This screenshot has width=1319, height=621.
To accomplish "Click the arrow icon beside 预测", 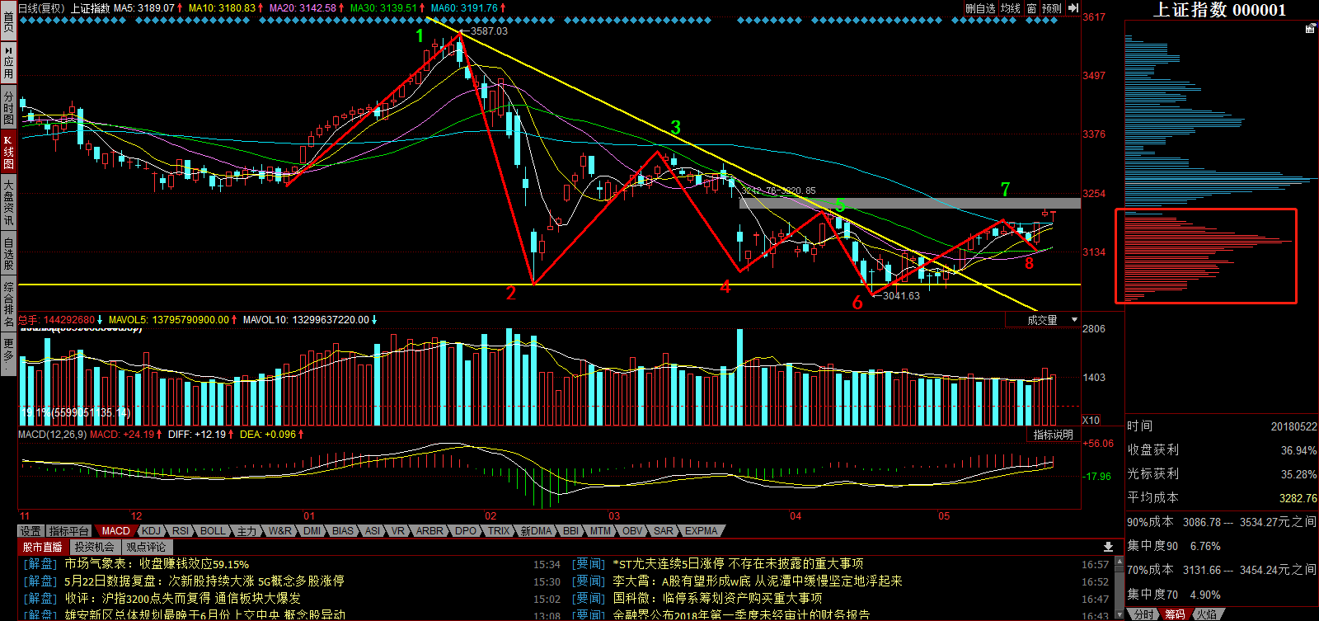I will [x=1073, y=8].
